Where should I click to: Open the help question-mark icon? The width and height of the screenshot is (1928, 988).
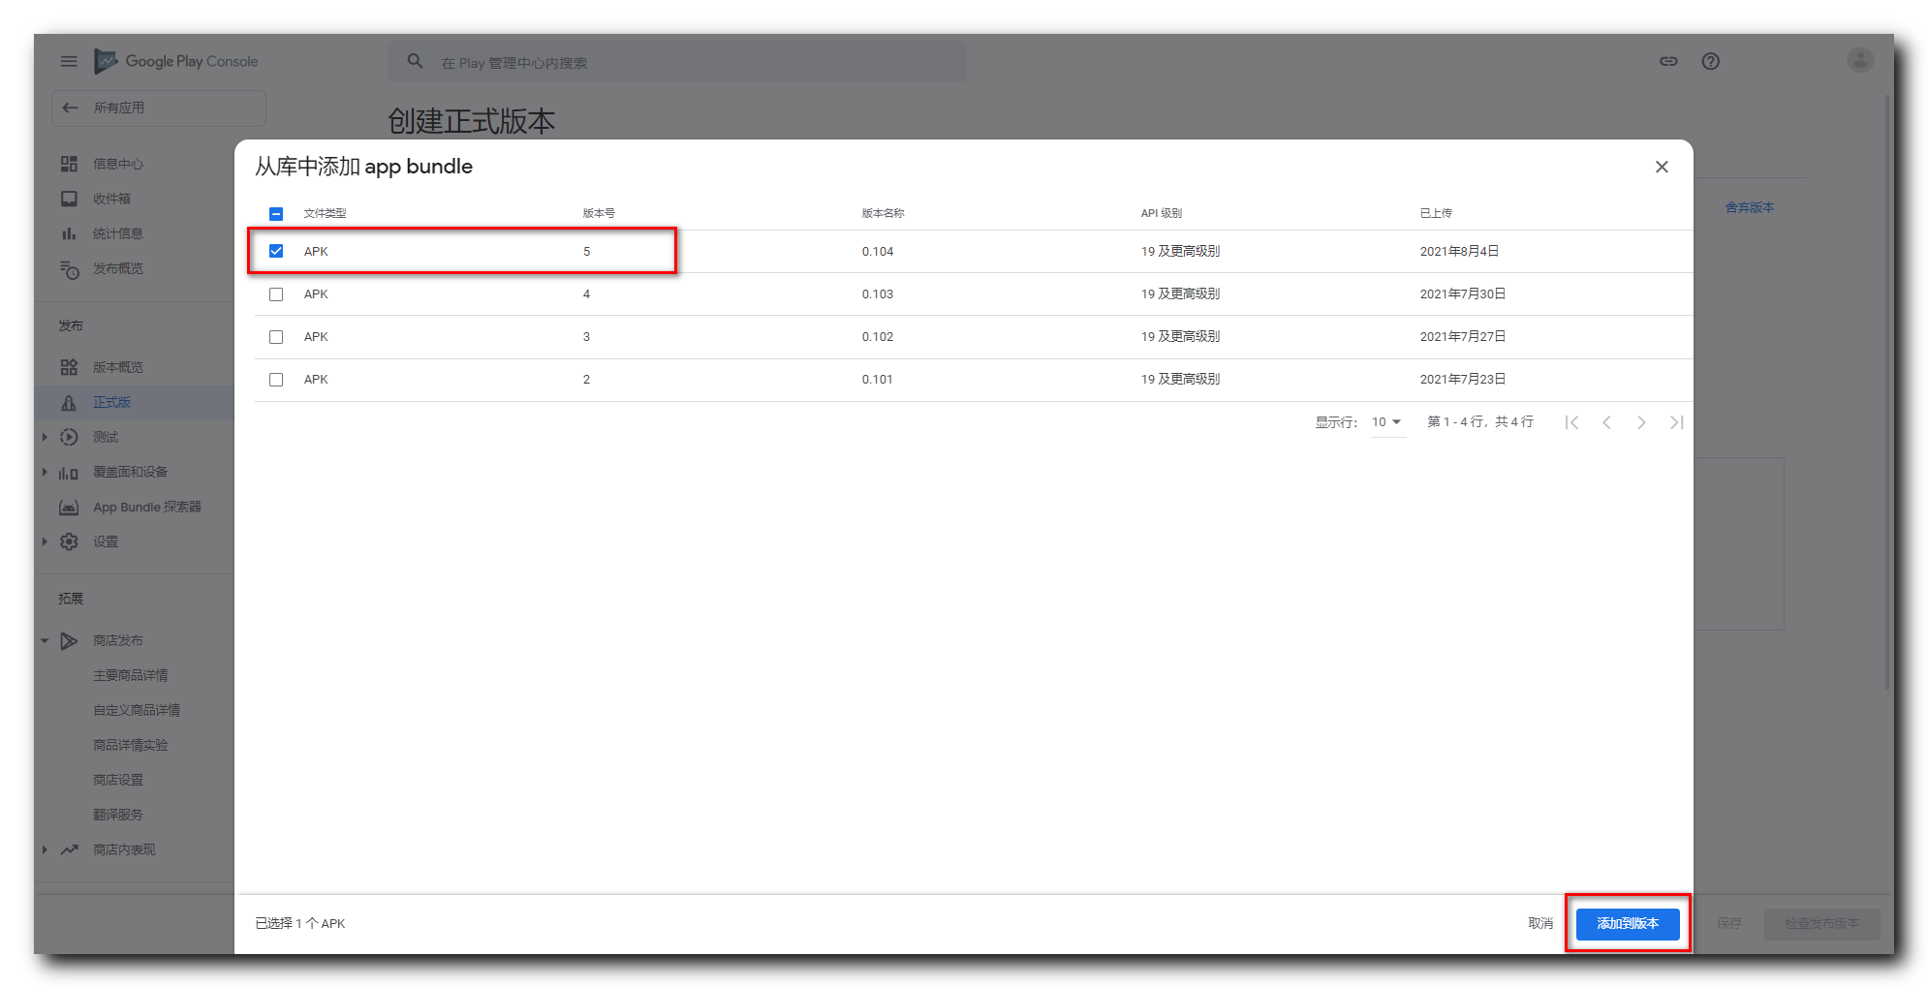1711,61
